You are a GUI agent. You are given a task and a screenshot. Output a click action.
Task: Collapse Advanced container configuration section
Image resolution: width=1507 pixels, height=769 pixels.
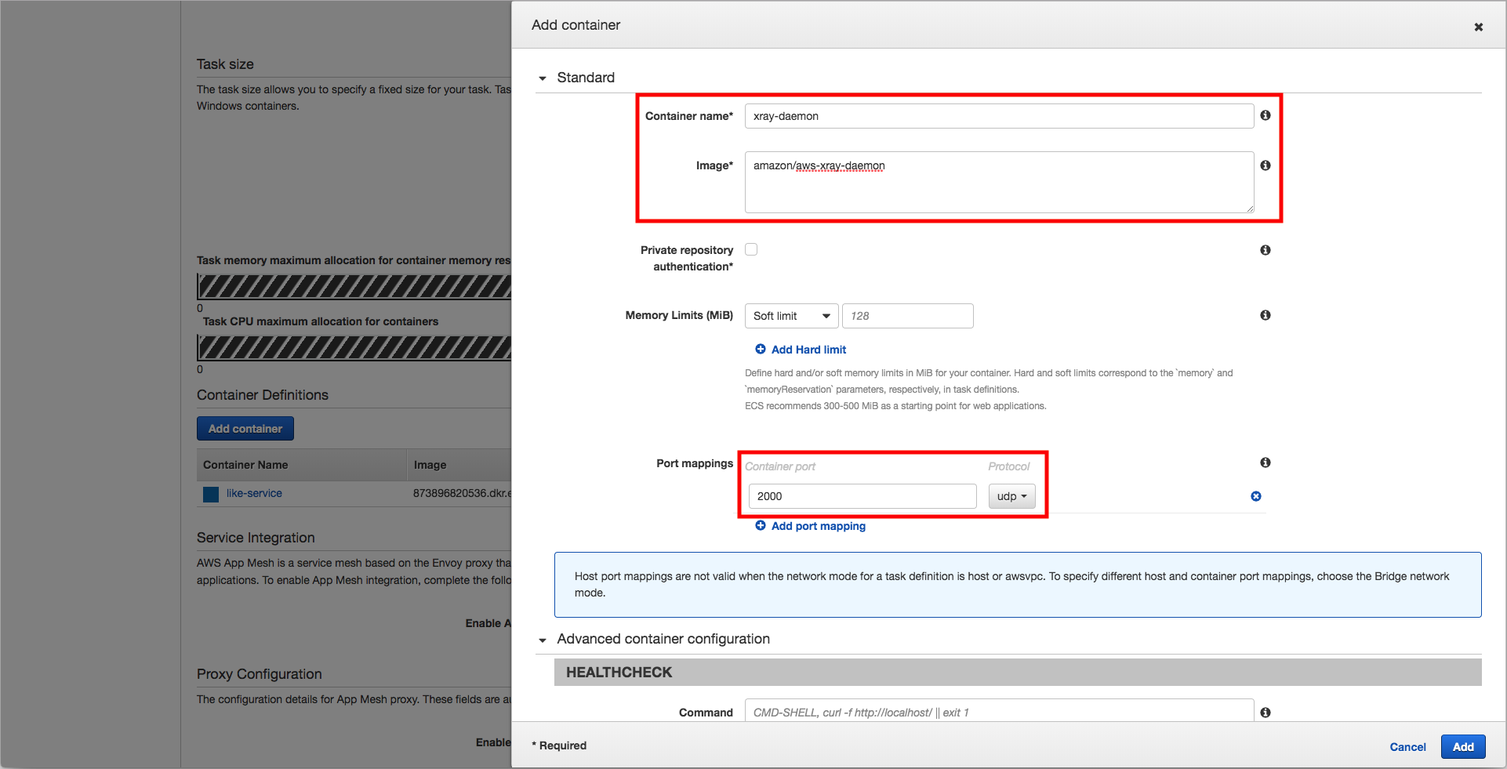(542, 640)
